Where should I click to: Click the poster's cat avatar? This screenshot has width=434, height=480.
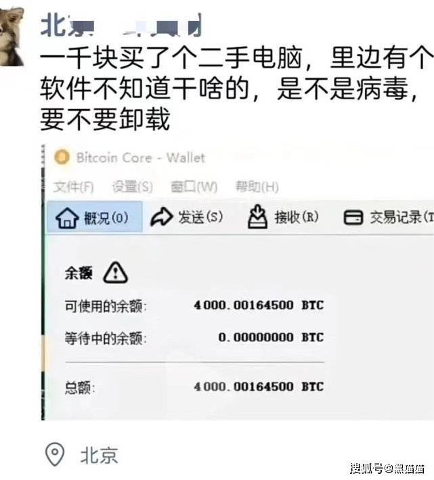coord(12,37)
